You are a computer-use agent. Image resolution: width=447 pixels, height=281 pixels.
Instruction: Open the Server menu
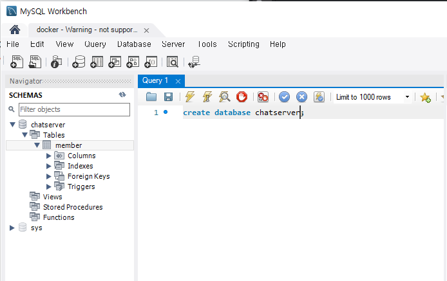point(173,44)
